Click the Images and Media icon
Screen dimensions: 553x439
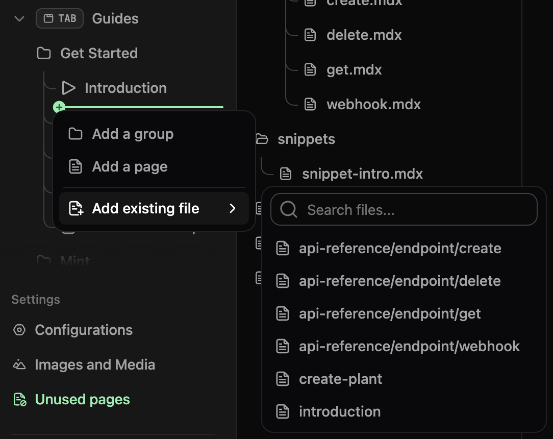(x=18, y=364)
